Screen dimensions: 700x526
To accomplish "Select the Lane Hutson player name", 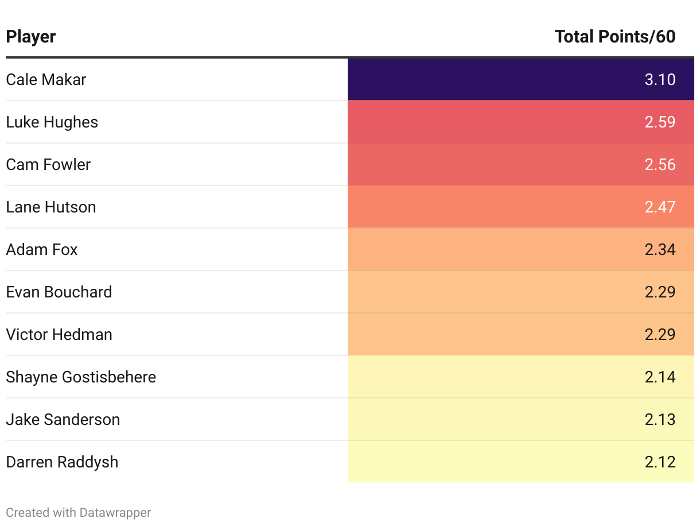I will (51, 207).
